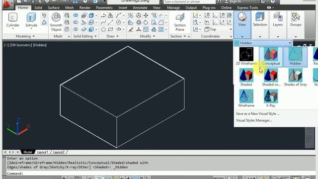The image size is (318, 179).
Task: Click the Extrude tool
Action: click(31, 20)
